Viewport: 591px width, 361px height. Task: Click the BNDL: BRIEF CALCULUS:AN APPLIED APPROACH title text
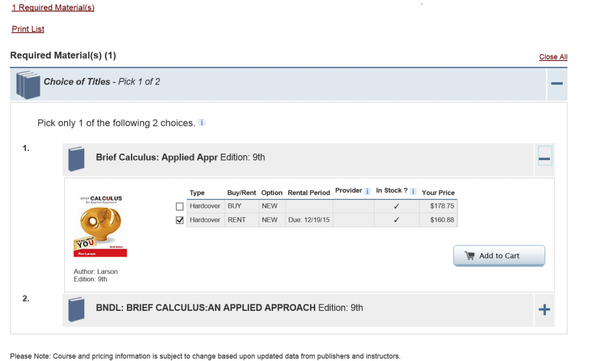tap(205, 308)
